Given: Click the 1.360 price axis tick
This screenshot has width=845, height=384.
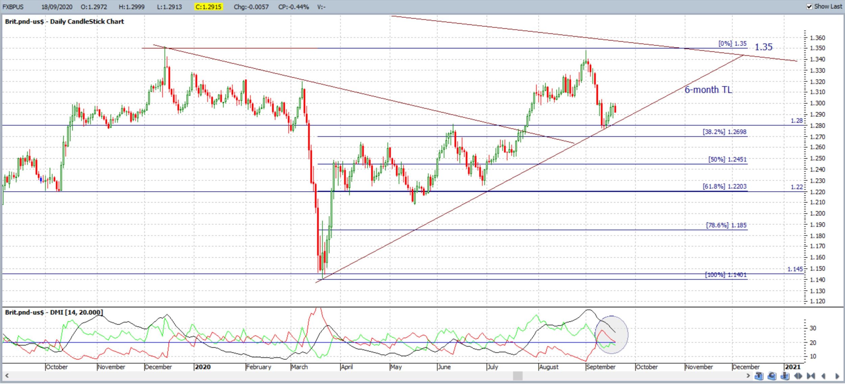Looking at the screenshot, I should 818,38.
